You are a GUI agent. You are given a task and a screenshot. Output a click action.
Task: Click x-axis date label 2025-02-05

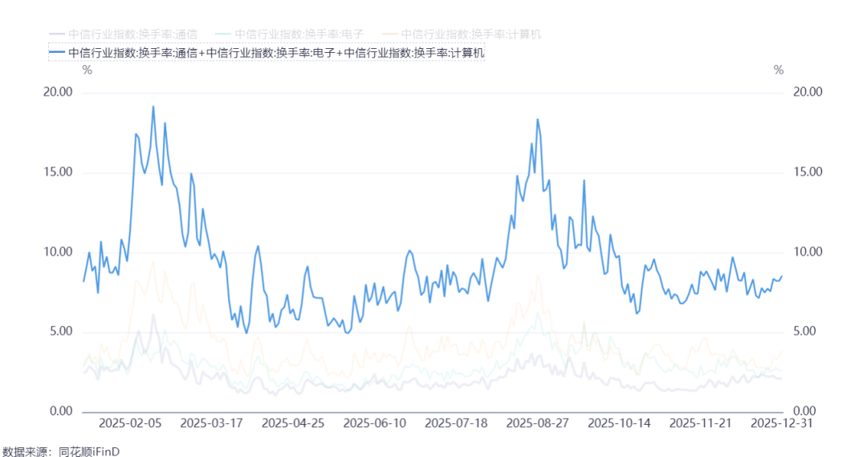[130, 423]
